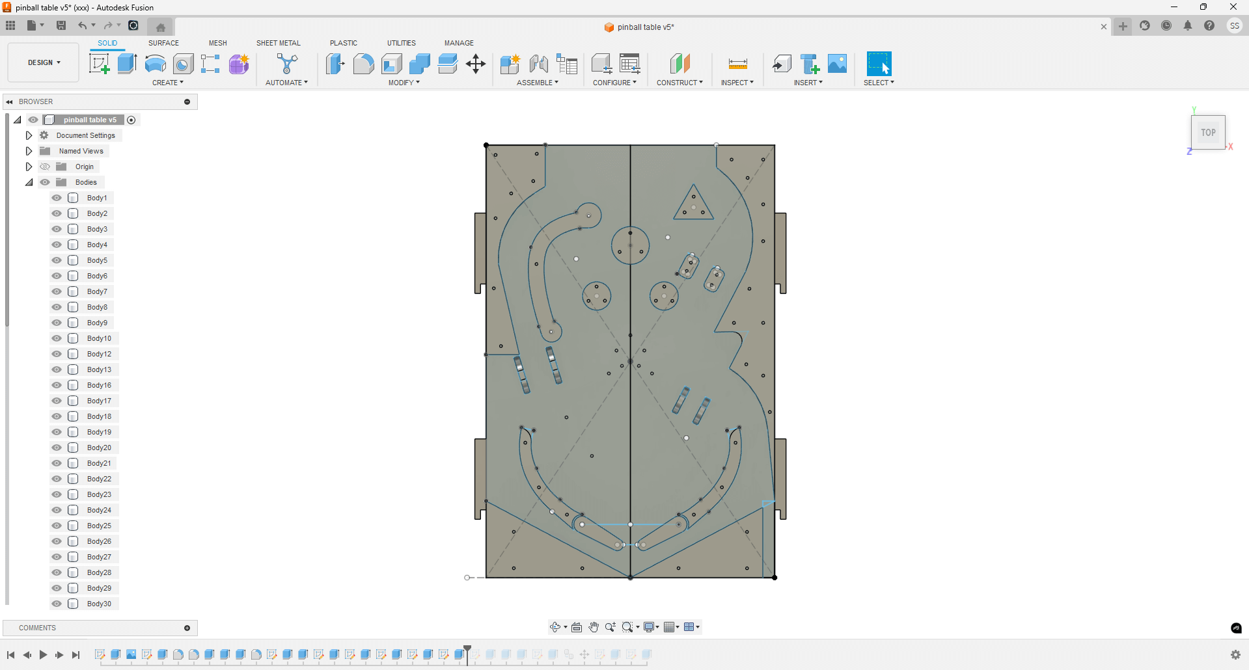Select the Create Sketch tool
Screen dimensions: 1249x670
[x=99, y=64]
